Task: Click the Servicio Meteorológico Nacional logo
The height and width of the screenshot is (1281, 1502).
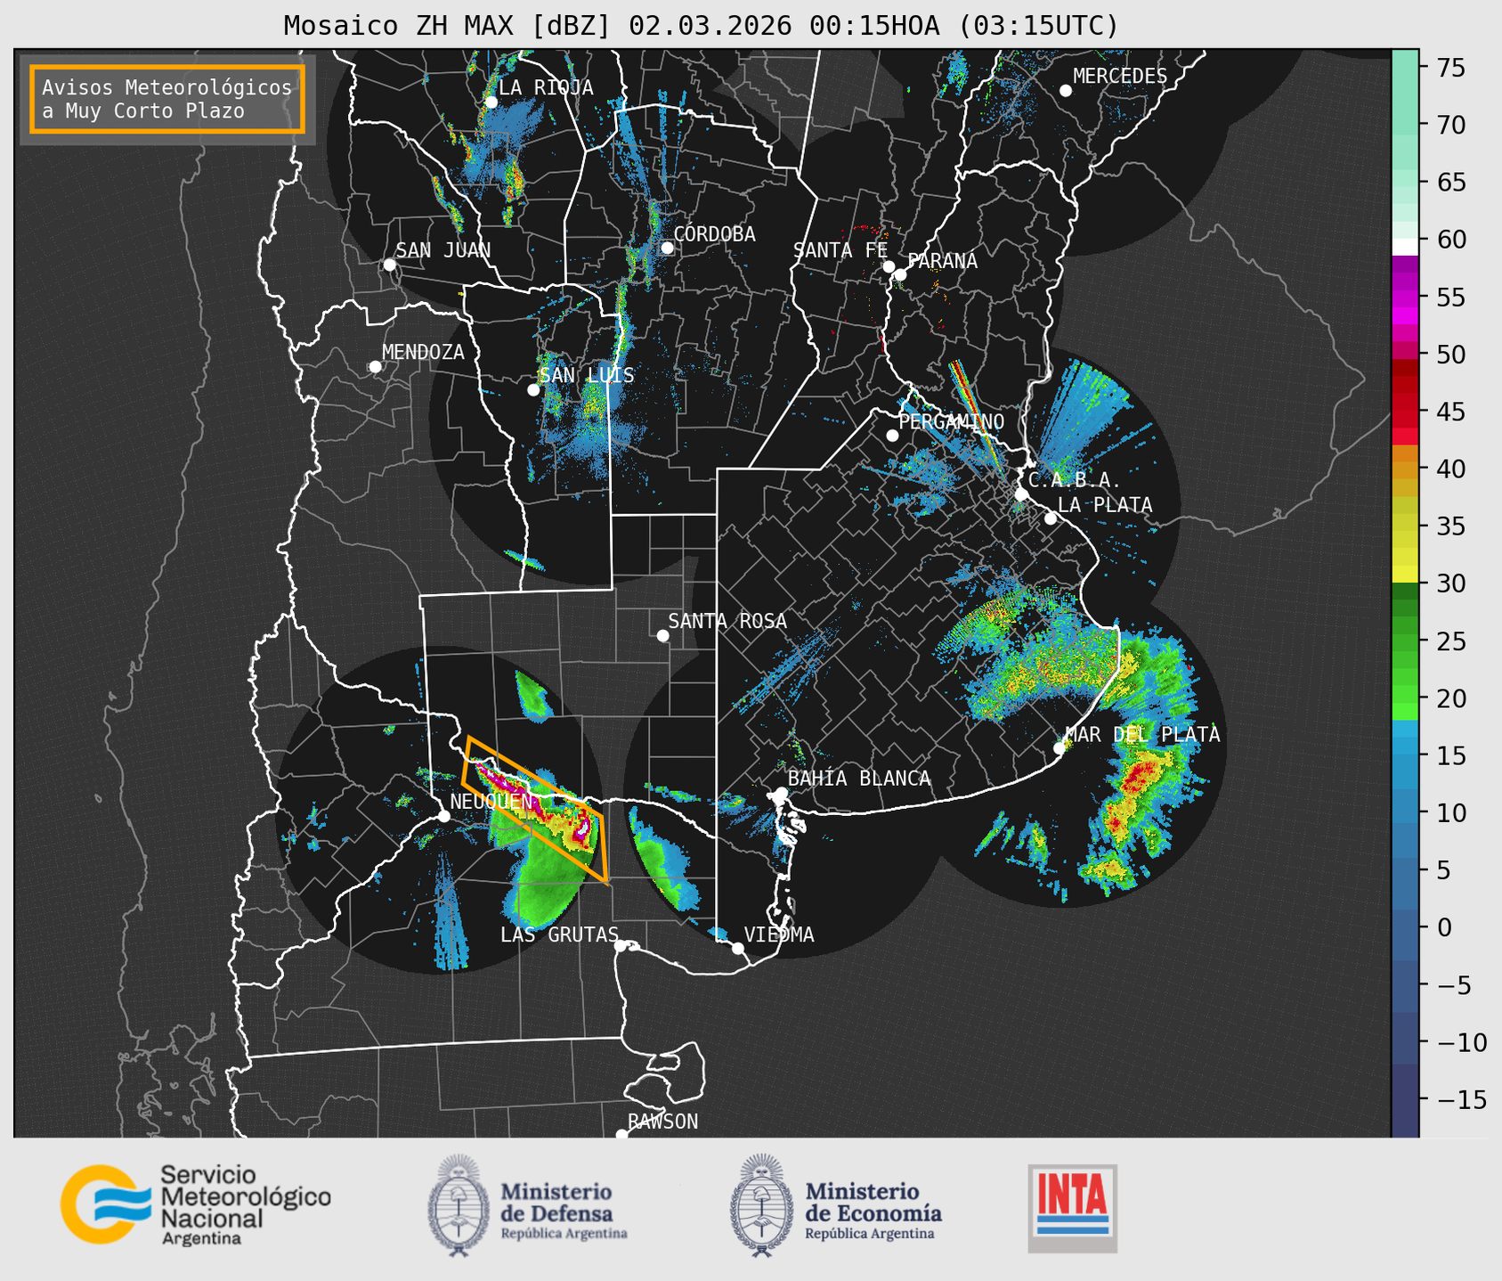Action: [x=196, y=1204]
